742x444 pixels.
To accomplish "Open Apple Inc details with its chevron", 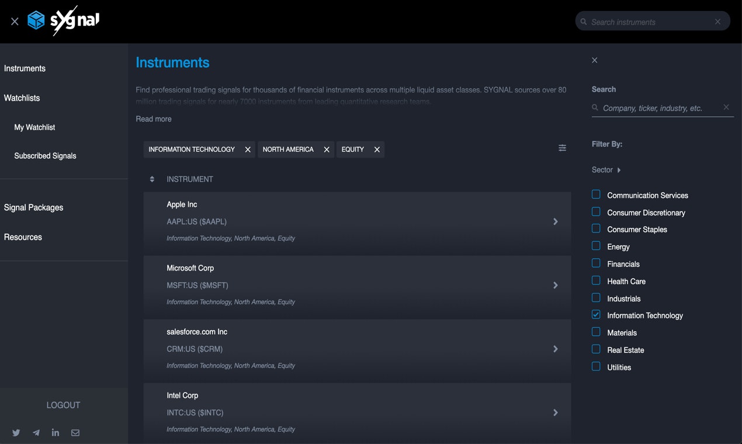I will coord(556,221).
